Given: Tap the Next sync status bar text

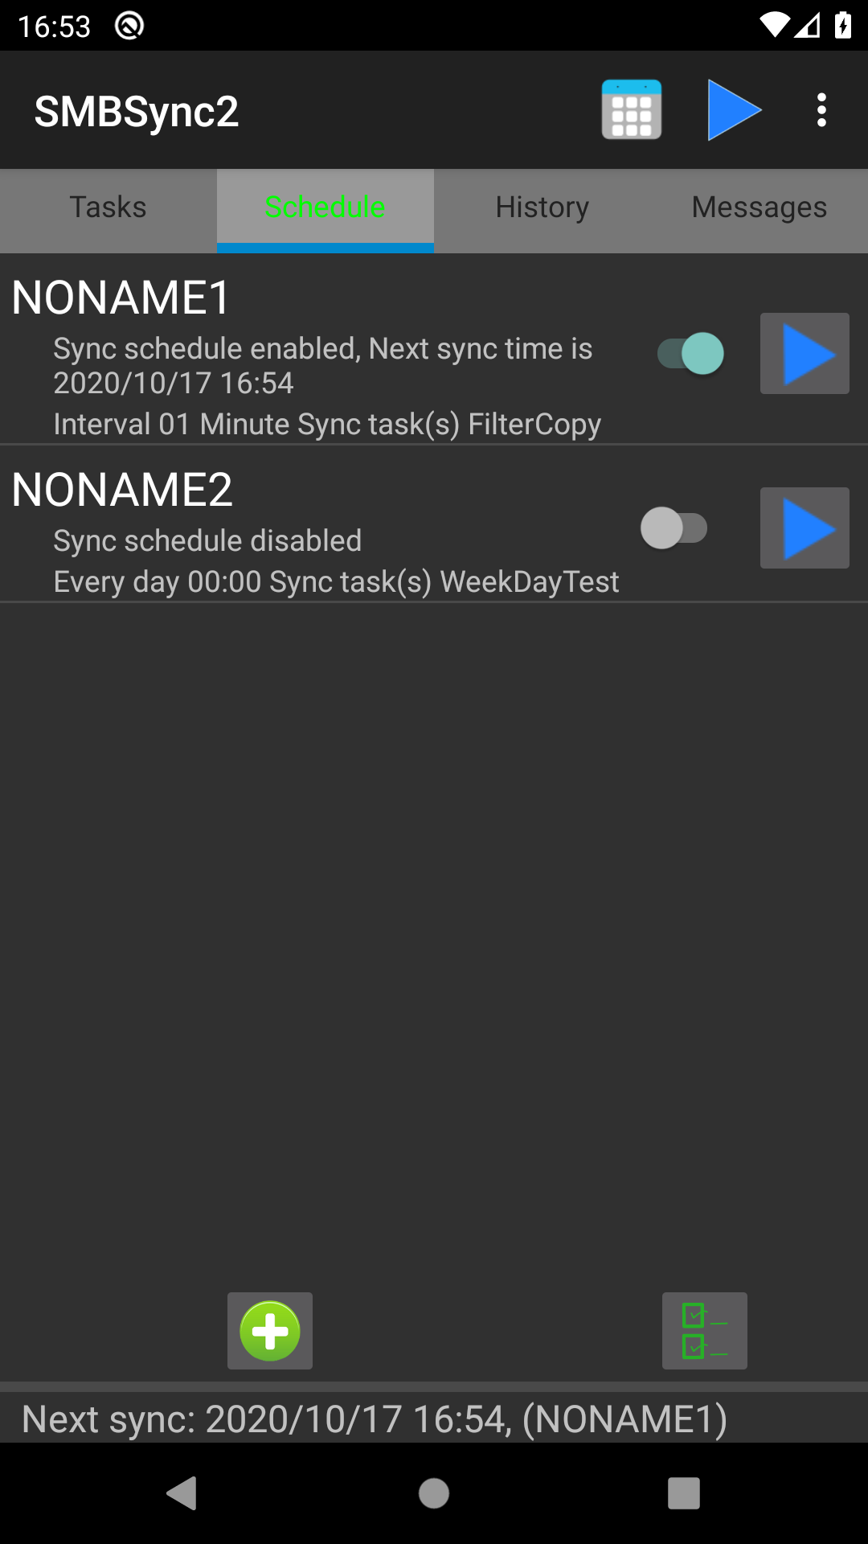Looking at the screenshot, I should coord(375,1419).
